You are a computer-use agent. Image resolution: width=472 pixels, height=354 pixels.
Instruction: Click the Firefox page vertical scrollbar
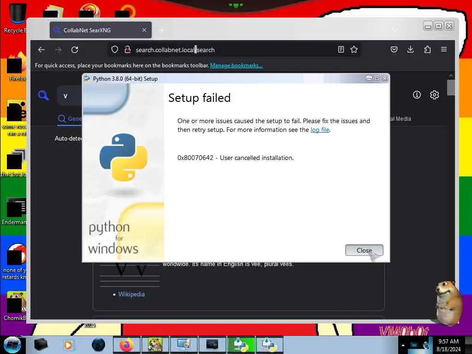451,87
